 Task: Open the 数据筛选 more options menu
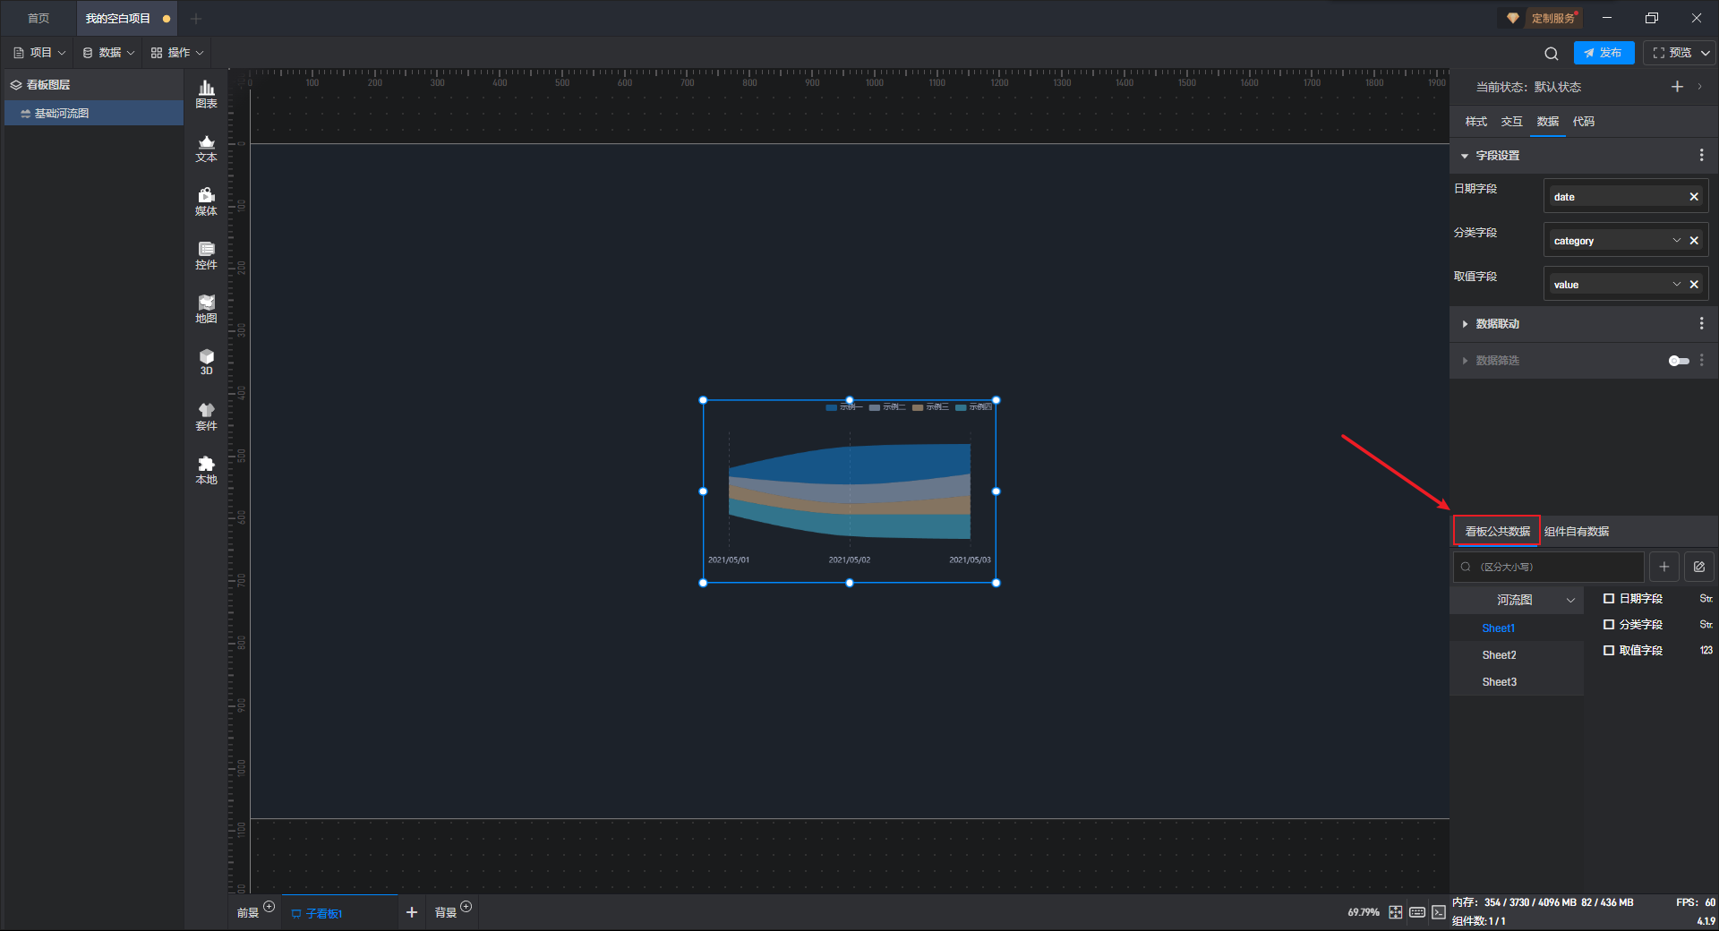(x=1701, y=361)
